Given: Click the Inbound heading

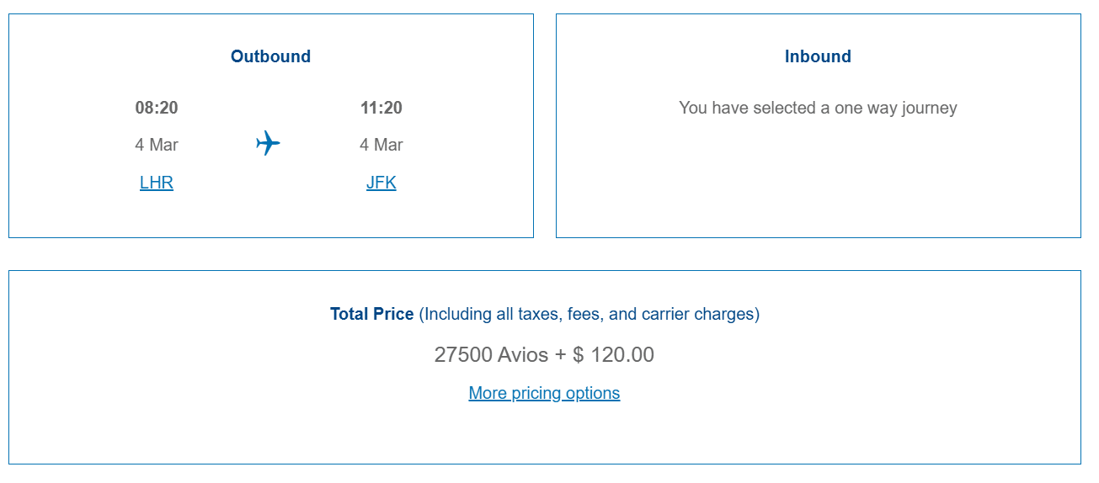Looking at the screenshot, I should click(x=818, y=56).
